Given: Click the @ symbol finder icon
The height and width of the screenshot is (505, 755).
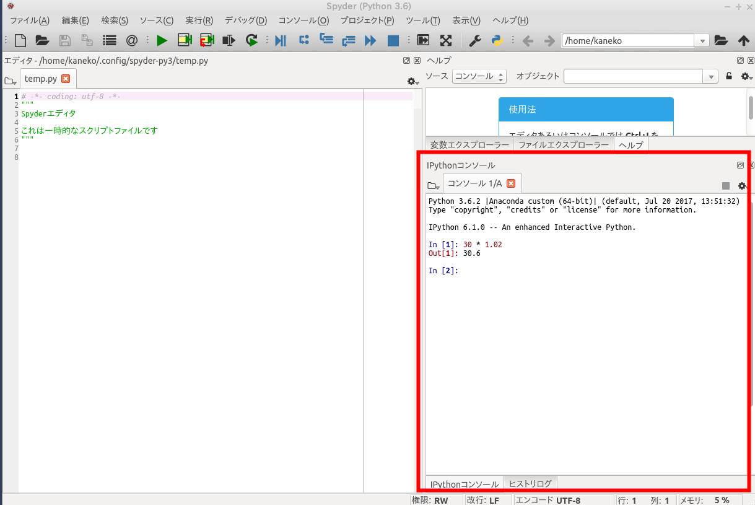Looking at the screenshot, I should [x=131, y=41].
